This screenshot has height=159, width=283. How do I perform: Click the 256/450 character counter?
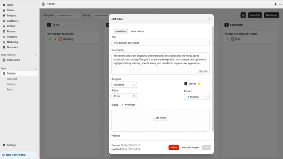(203, 72)
